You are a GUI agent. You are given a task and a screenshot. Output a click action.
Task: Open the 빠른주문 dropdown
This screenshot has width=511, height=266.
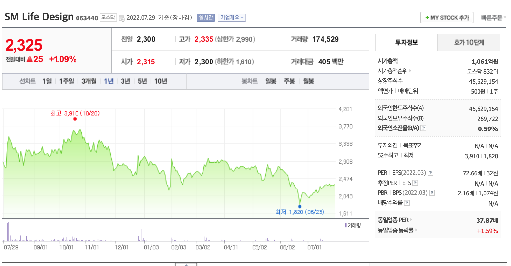click(x=494, y=18)
